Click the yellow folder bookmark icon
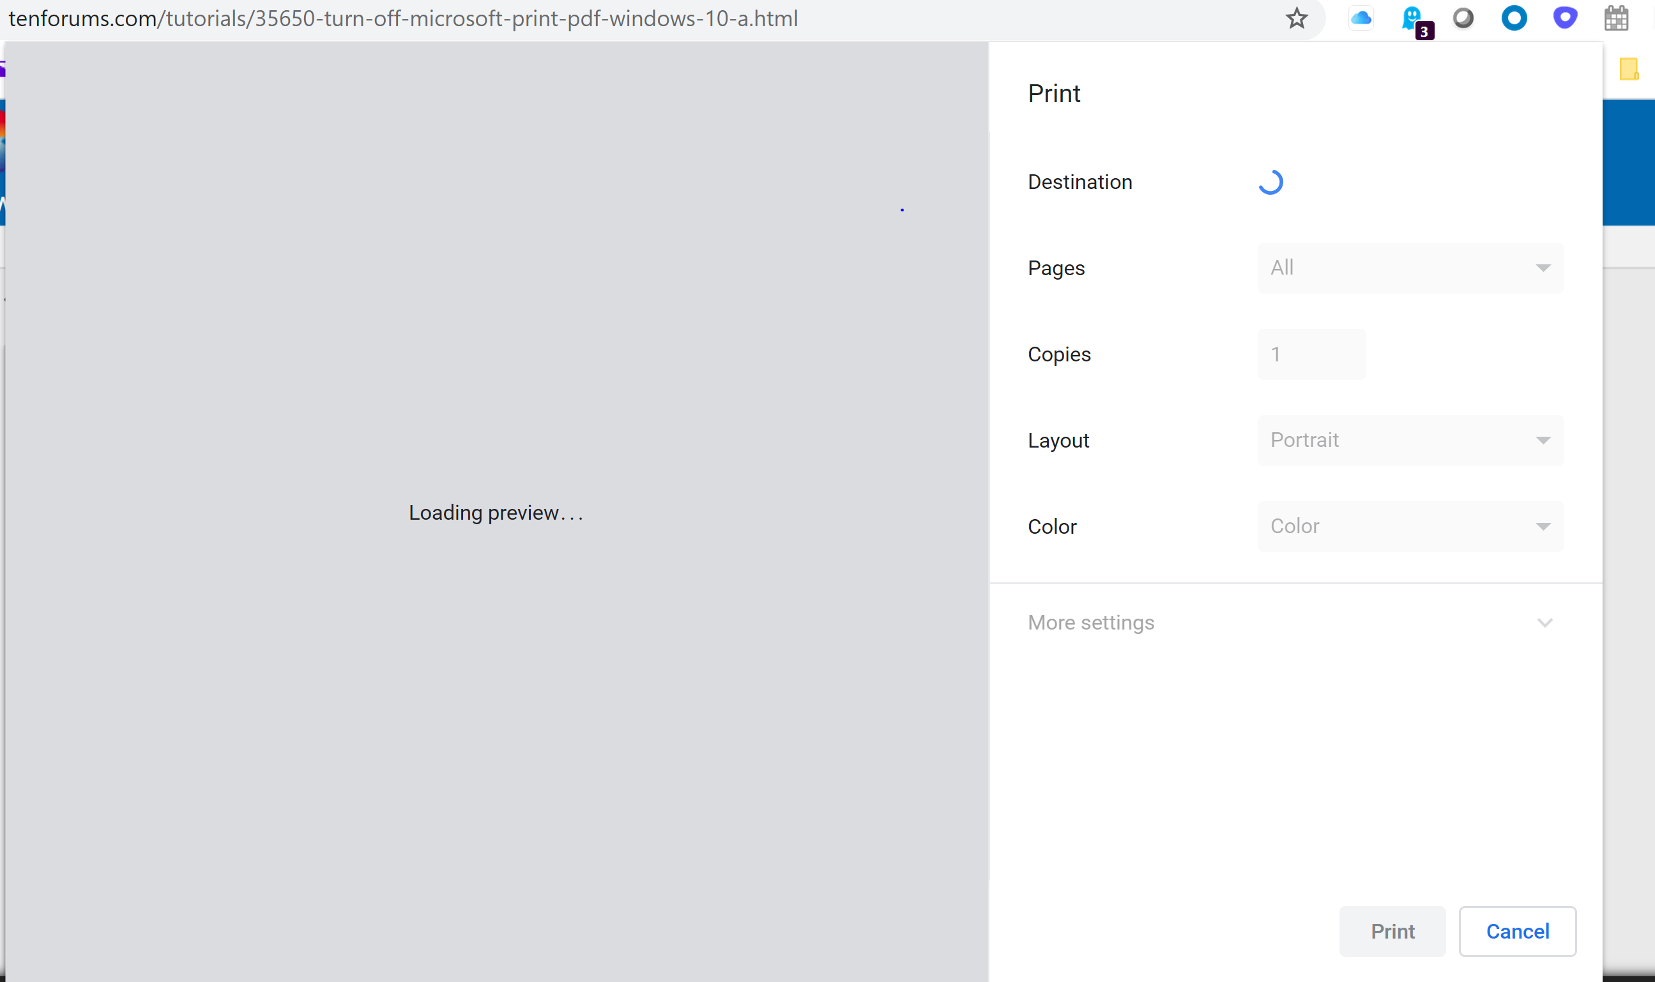 pyautogui.click(x=1629, y=69)
